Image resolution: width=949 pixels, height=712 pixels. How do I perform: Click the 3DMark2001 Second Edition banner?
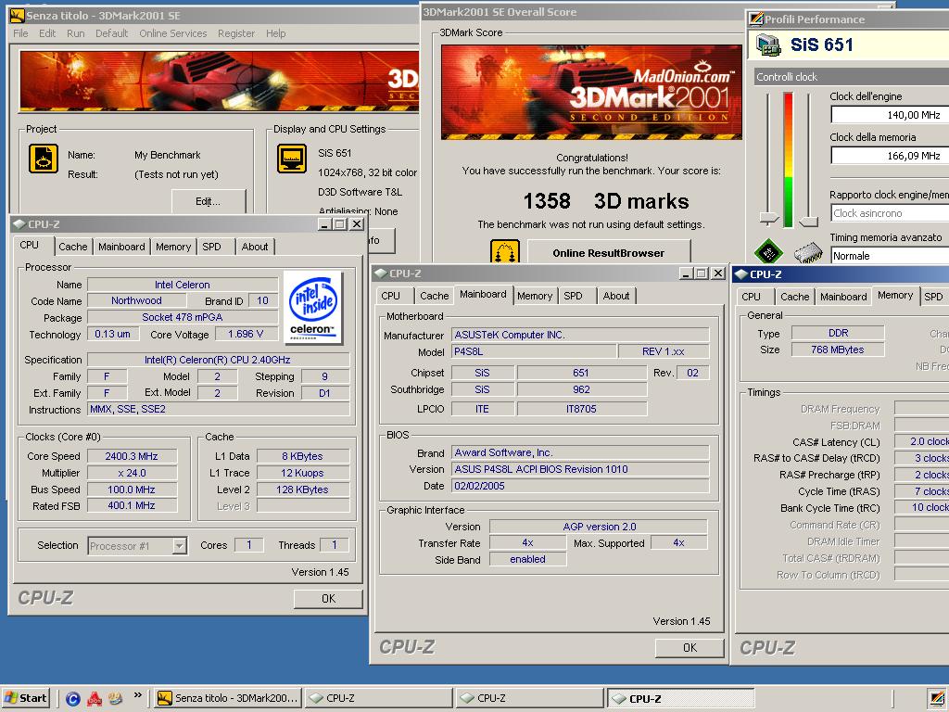pyautogui.click(x=591, y=92)
